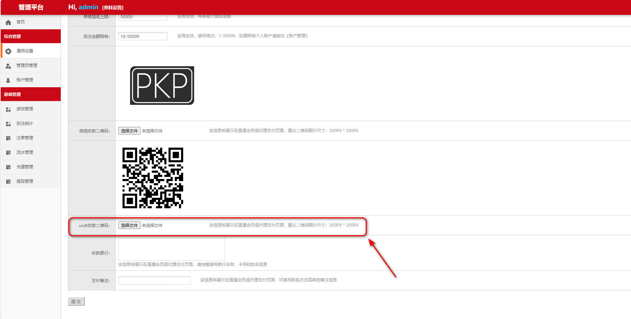Click the hint beside 支付备注 field
The height and width of the screenshot is (319, 631).
click(x=268, y=280)
